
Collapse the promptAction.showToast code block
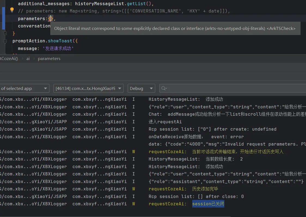pos(5,41)
